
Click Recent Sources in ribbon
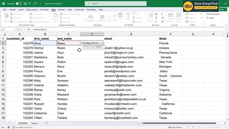coord(37,18)
